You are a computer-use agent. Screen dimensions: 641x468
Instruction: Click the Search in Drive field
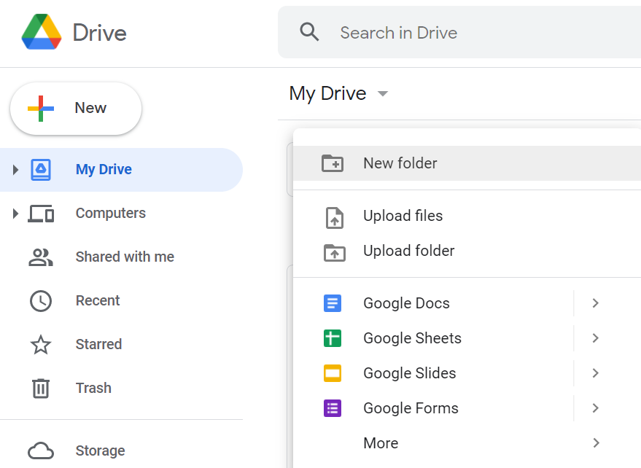[x=397, y=33]
